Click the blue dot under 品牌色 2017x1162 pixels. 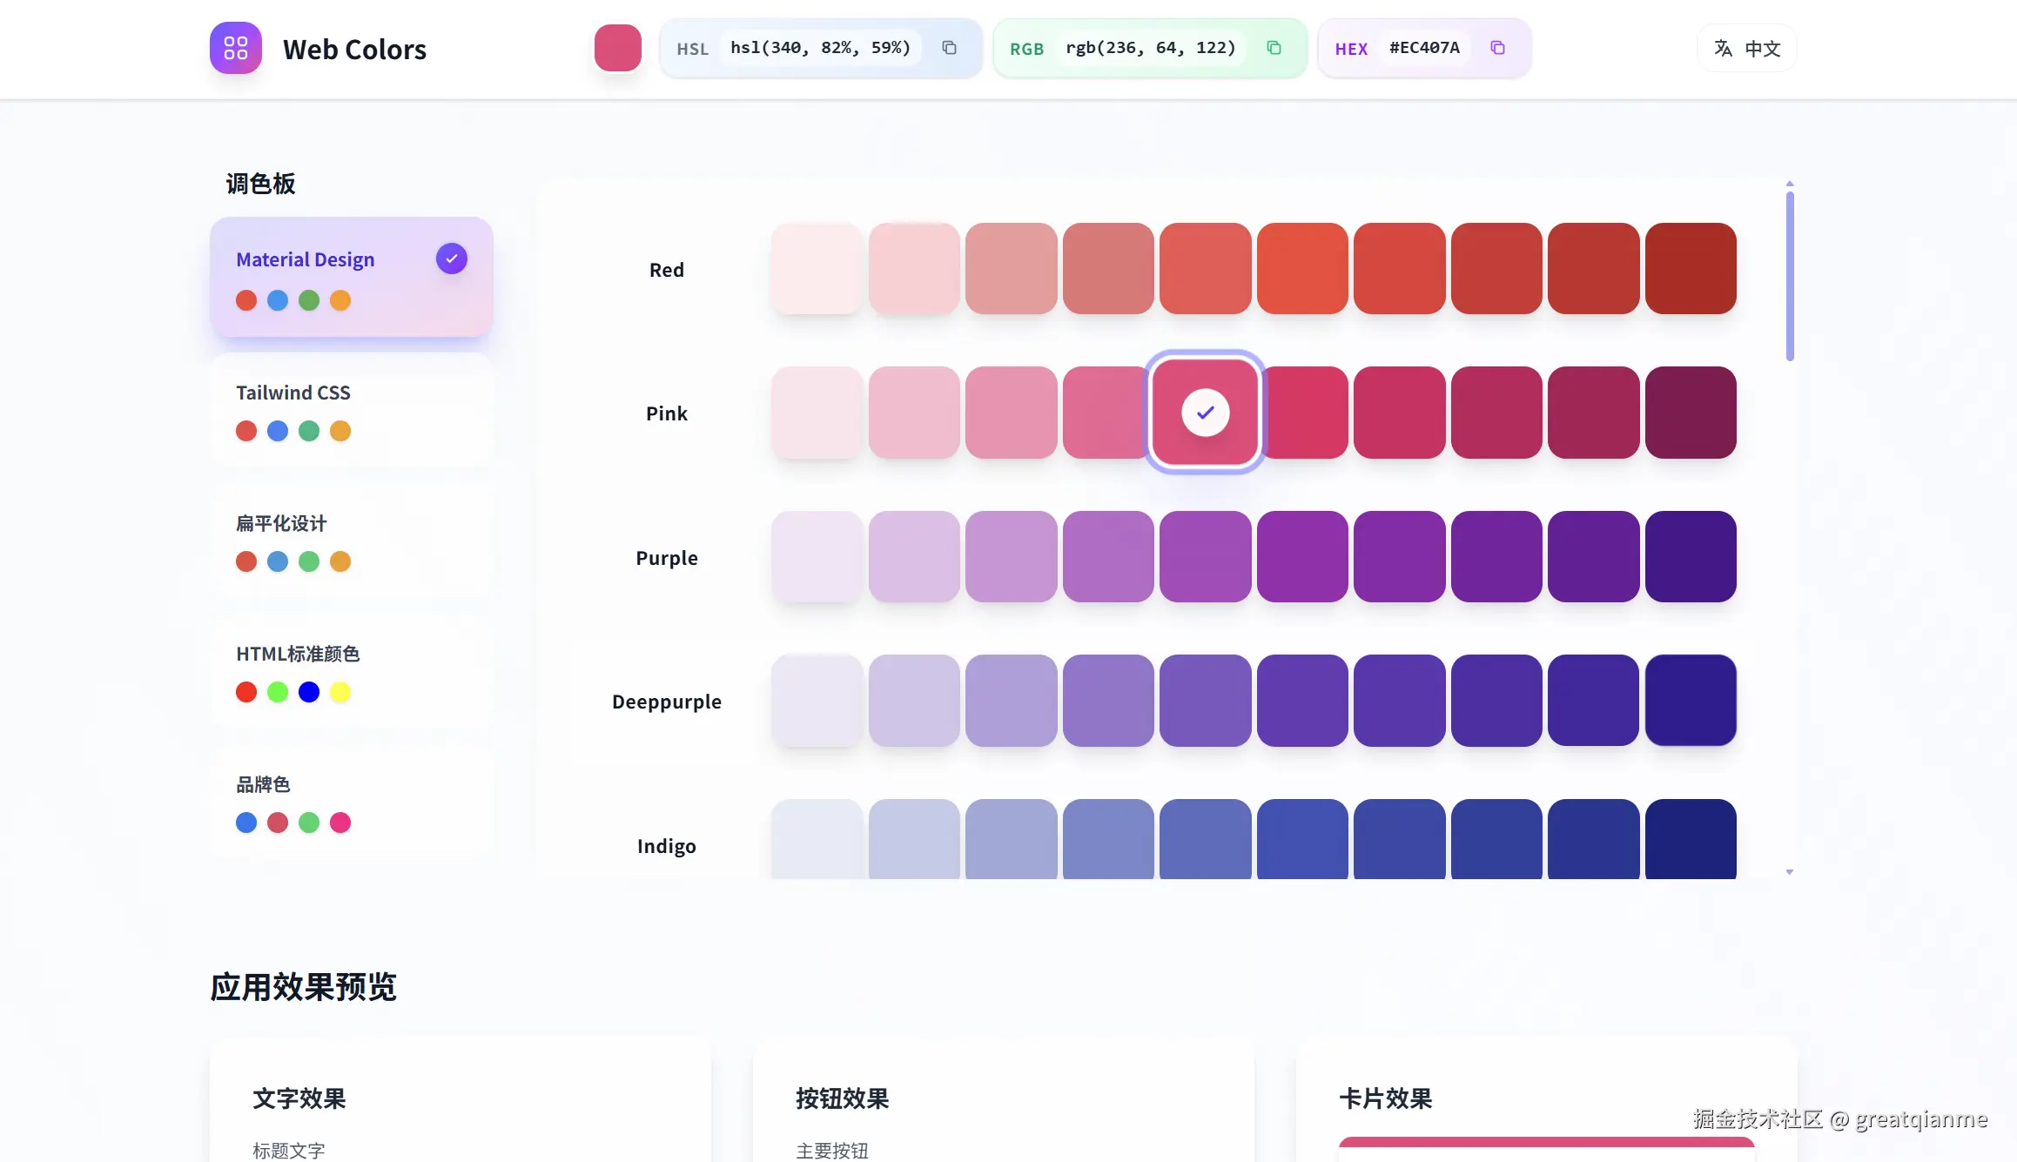point(246,823)
